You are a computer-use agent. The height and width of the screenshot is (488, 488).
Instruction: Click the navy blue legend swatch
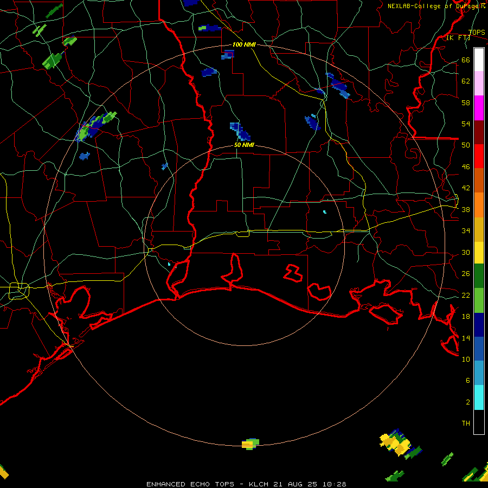tap(479, 325)
